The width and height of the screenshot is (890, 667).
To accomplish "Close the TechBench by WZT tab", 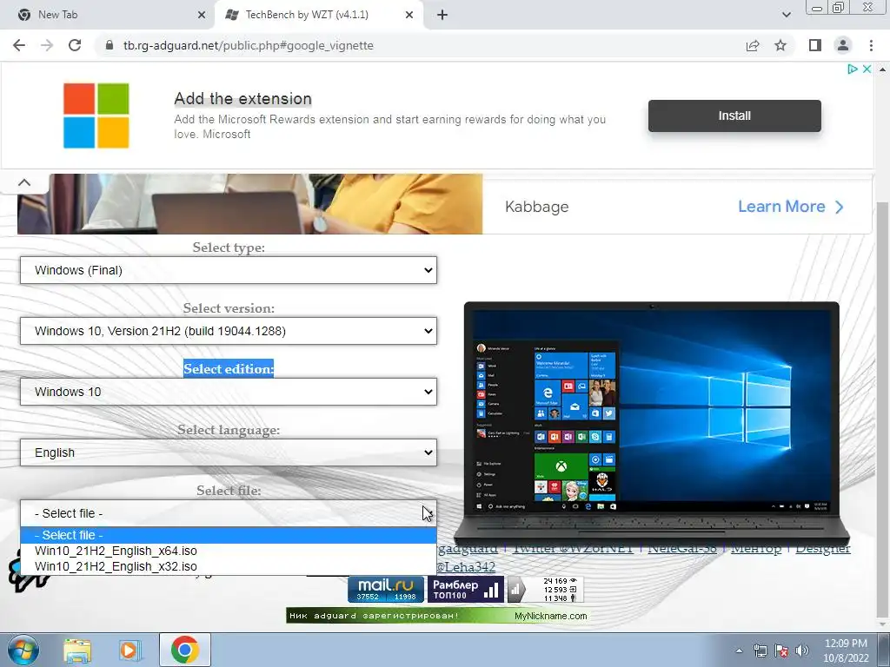I will [x=409, y=15].
